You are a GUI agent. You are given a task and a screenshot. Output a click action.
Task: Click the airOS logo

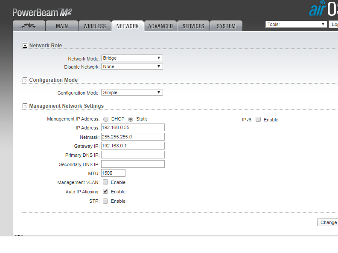point(323,8)
